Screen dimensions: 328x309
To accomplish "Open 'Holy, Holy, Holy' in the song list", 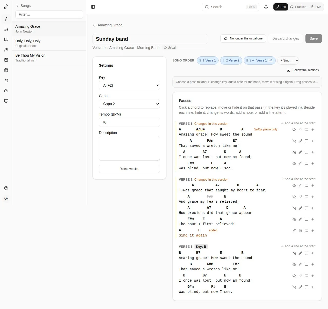I will pyautogui.click(x=49, y=43).
